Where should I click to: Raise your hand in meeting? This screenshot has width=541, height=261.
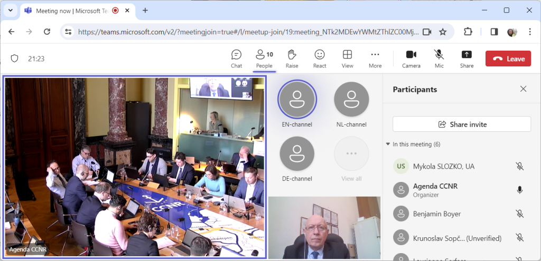click(292, 59)
